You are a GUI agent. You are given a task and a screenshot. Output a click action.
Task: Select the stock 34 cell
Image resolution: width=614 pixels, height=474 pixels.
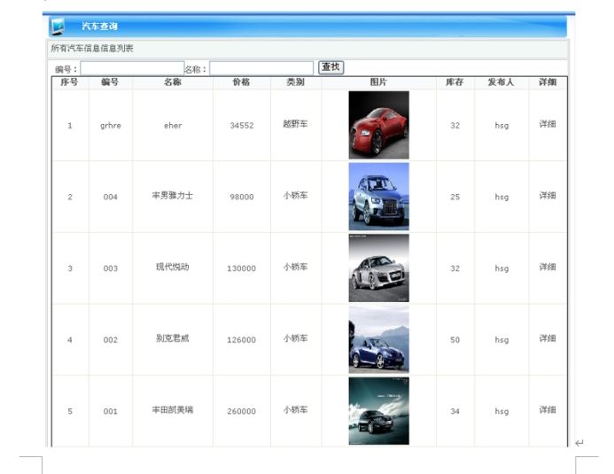pyautogui.click(x=455, y=411)
